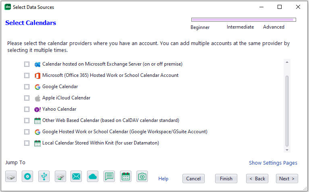Check Other Web Based Calendar CalDAV checkbox
Screen dimensions: 309x192
[27, 120]
